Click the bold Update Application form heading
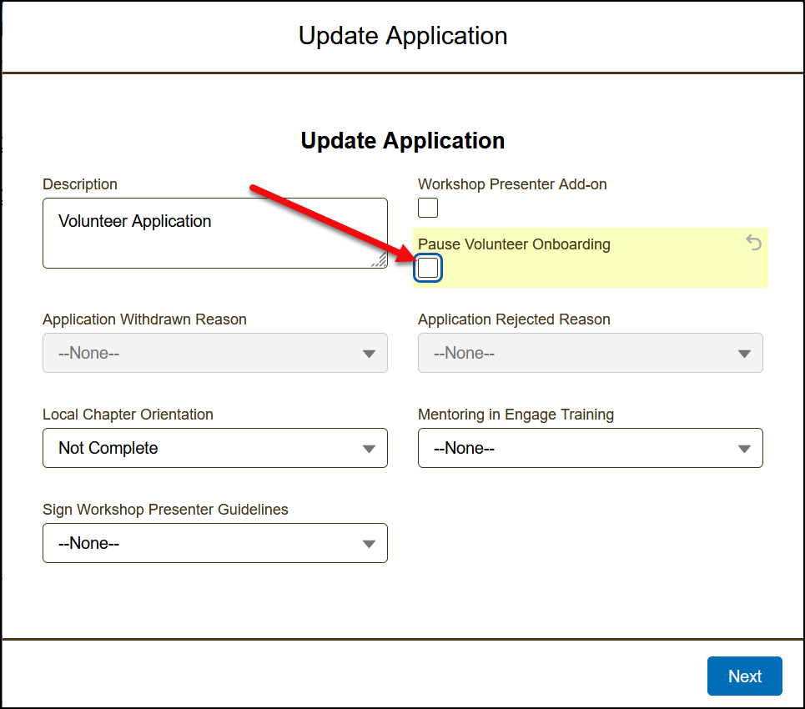Screen dimensions: 805x709 (x=403, y=140)
